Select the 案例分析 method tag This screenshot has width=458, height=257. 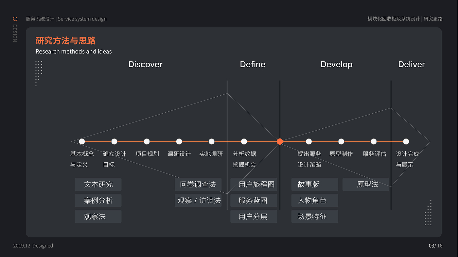tap(98, 201)
